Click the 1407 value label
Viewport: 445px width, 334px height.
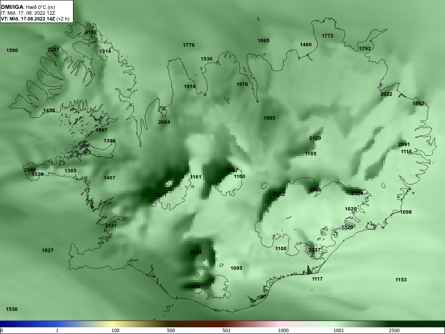click(109, 178)
